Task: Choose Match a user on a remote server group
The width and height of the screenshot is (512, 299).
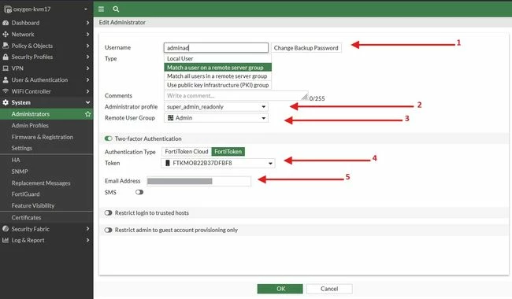Action: [x=217, y=68]
